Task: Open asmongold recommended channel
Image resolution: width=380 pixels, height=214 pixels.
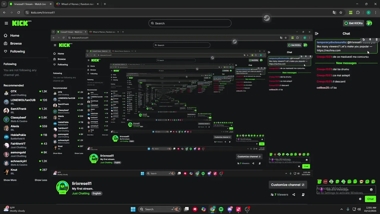Action: click(x=25, y=154)
